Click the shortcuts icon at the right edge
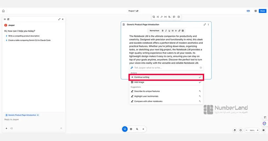This screenshot has height=141, width=268. (x=265, y=117)
